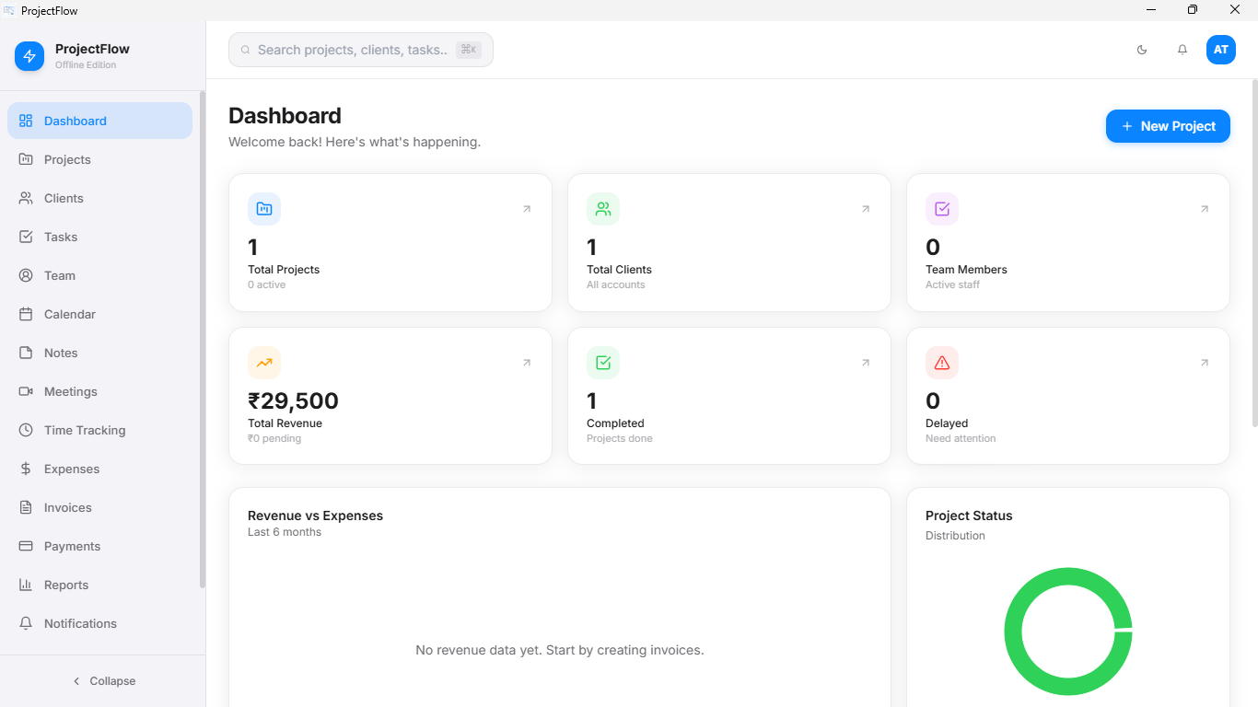Collapse the sidebar
Image resolution: width=1258 pixels, height=707 pixels.
pyautogui.click(x=103, y=681)
